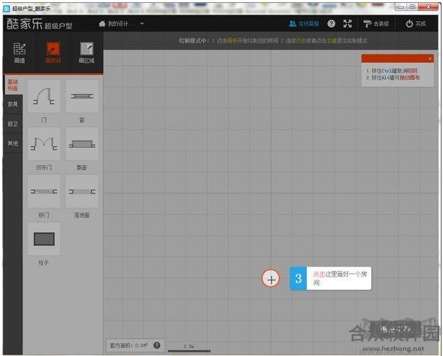Click the finish (完成) power button
This screenshot has height=356, width=443.
coord(416,23)
